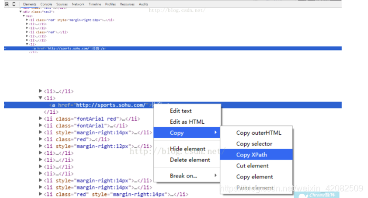Viewport: 368px width, 198px height.
Task: Switch to the Elements tab
Action: (x=30, y=4)
